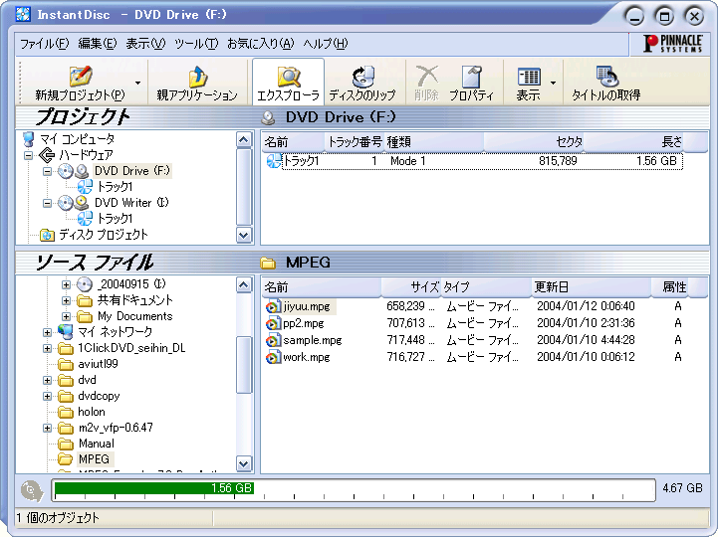Image resolution: width=718 pixels, height=537 pixels.
Task: Select the work.mpg file
Action: (307, 357)
